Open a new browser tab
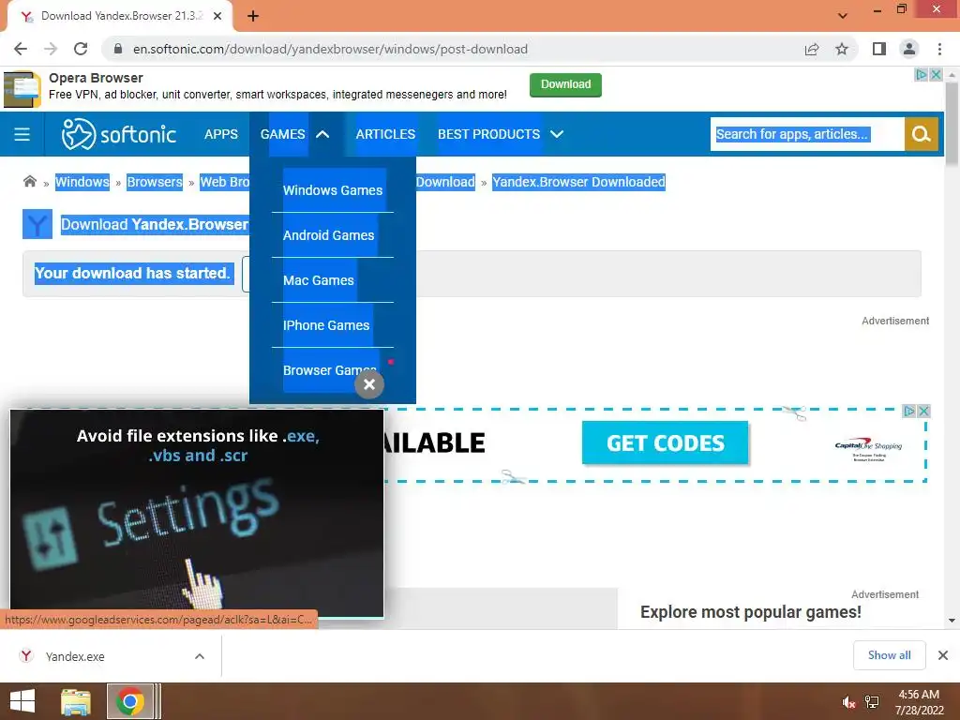Viewport: 960px width, 720px height. [253, 16]
